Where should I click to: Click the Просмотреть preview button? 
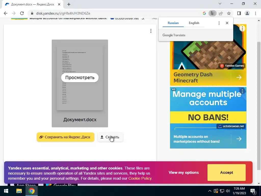coord(80,78)
